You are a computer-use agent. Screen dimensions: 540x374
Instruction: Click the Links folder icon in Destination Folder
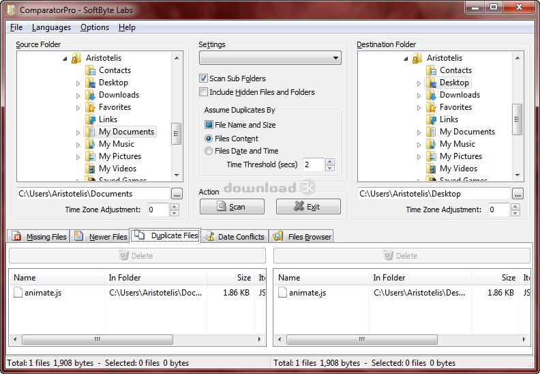(431, 119)
